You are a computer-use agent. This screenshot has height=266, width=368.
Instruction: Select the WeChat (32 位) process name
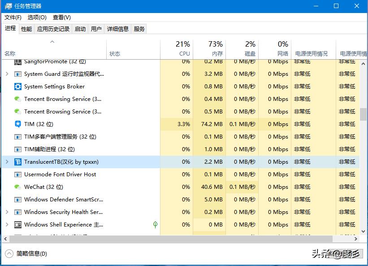(x=43, y=187)
